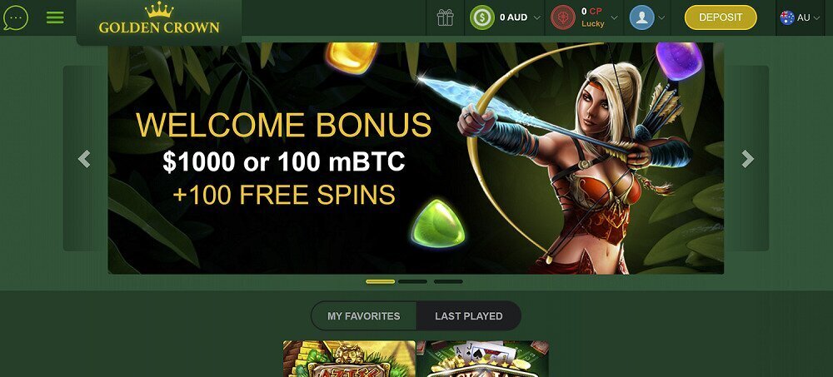Open the gift box bonuses icon
Viewport: 833px width, 377px height.
(x=445, y=17)
